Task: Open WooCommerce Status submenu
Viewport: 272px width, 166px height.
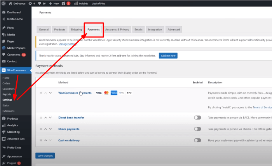Action: tap(6, 106)
